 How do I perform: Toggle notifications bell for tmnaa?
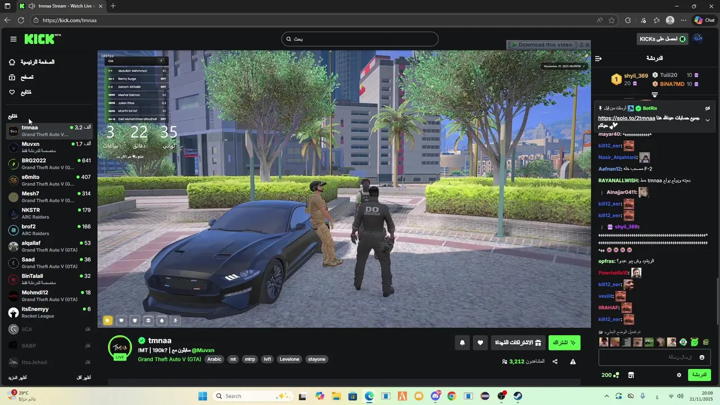click(462, 343)
